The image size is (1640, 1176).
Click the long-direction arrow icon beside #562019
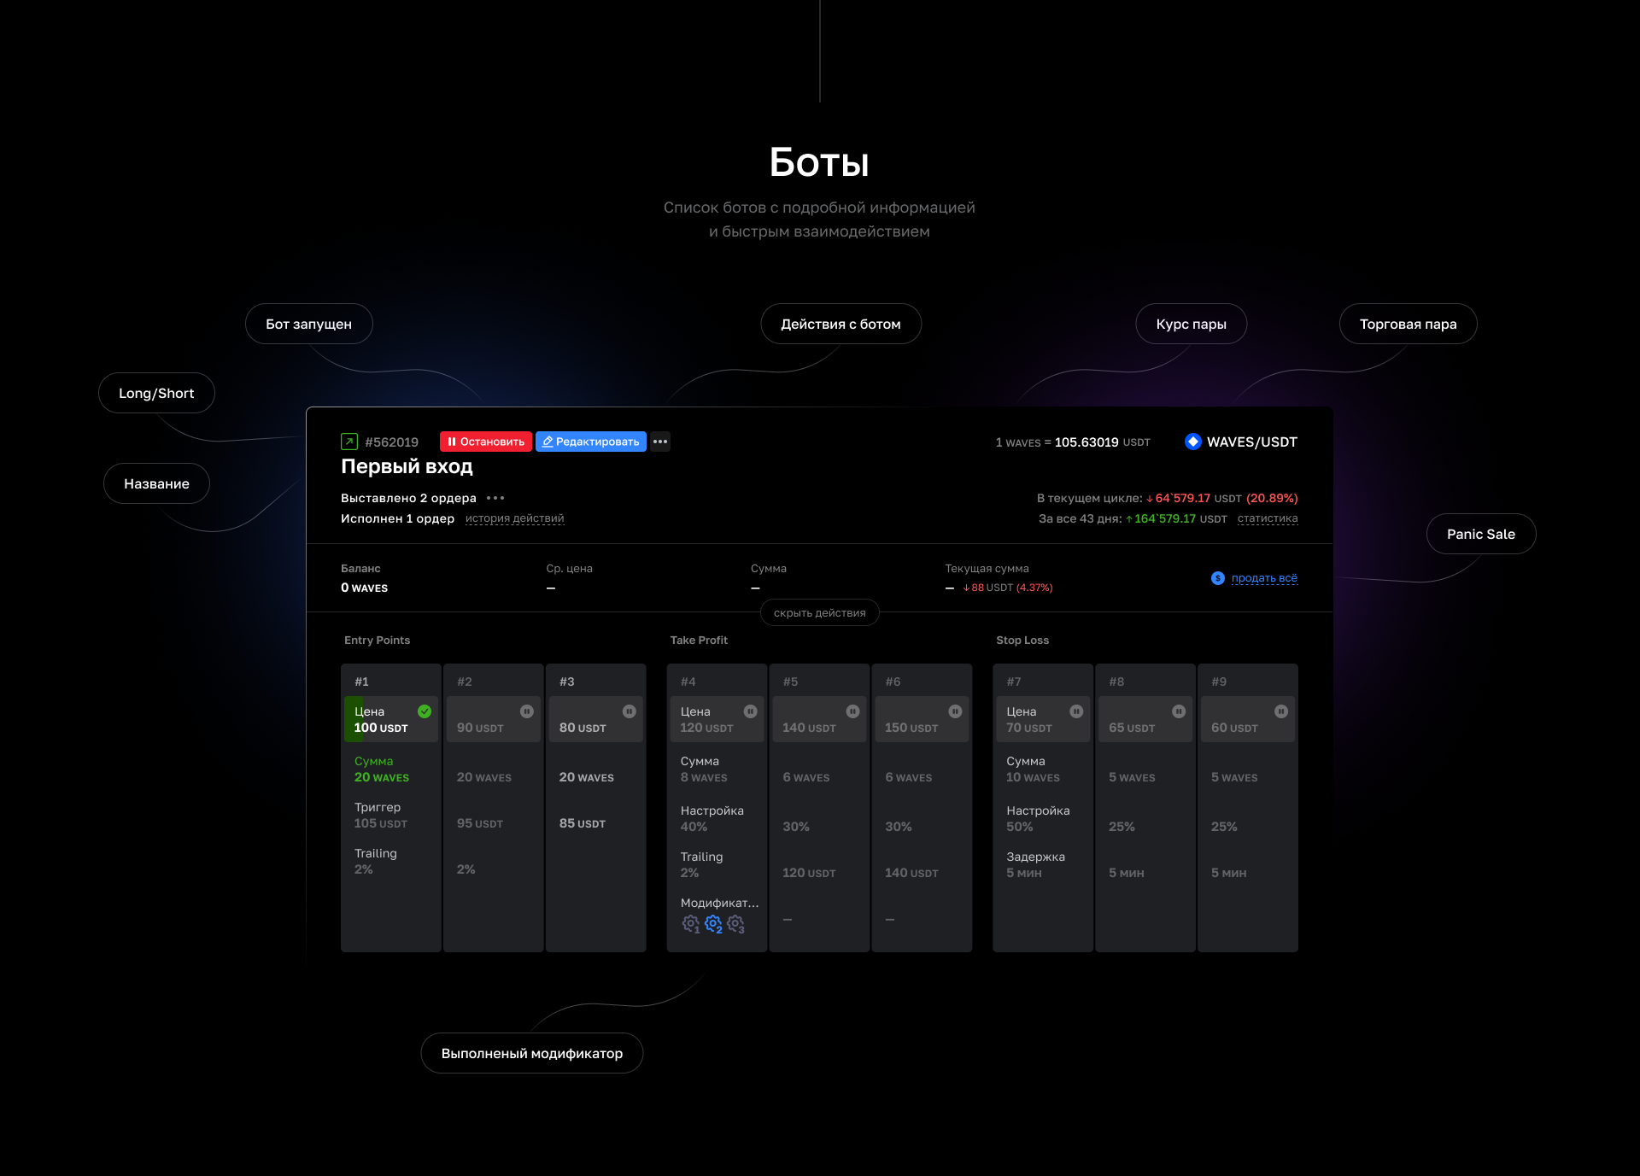[x=349, y=442]
